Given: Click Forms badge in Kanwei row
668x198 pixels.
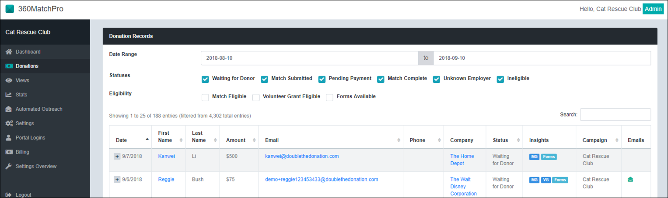Looking at the screenshot, I should [x=549, y=157].
